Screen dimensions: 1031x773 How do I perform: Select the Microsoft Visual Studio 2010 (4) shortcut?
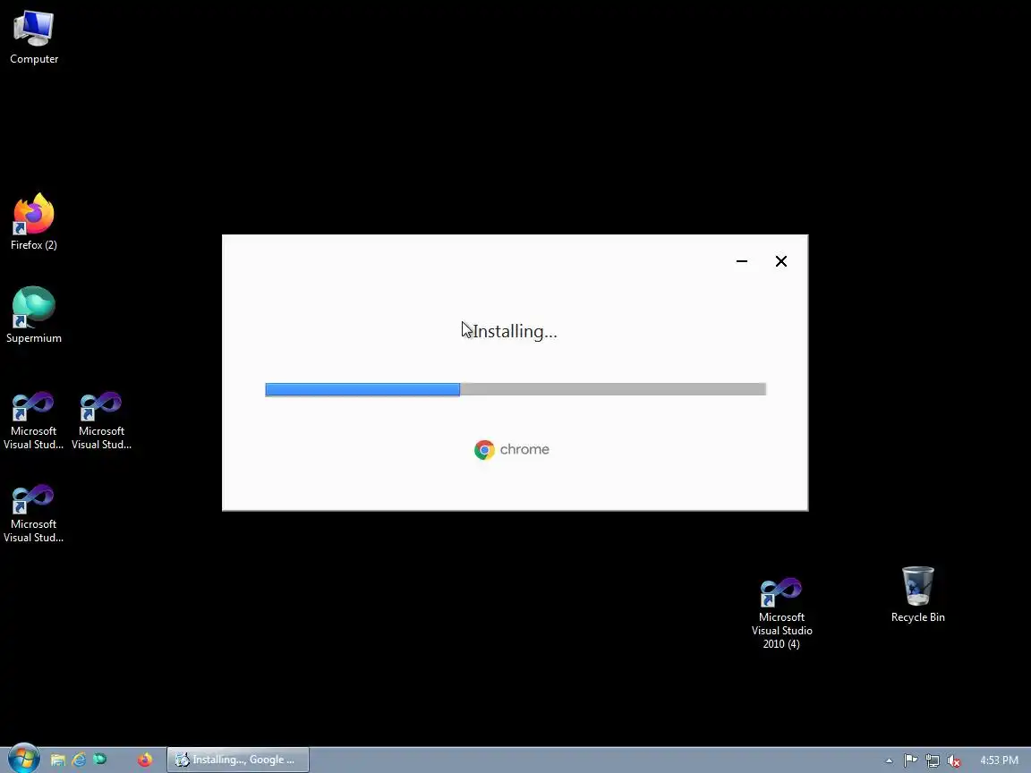click(781, 613)
